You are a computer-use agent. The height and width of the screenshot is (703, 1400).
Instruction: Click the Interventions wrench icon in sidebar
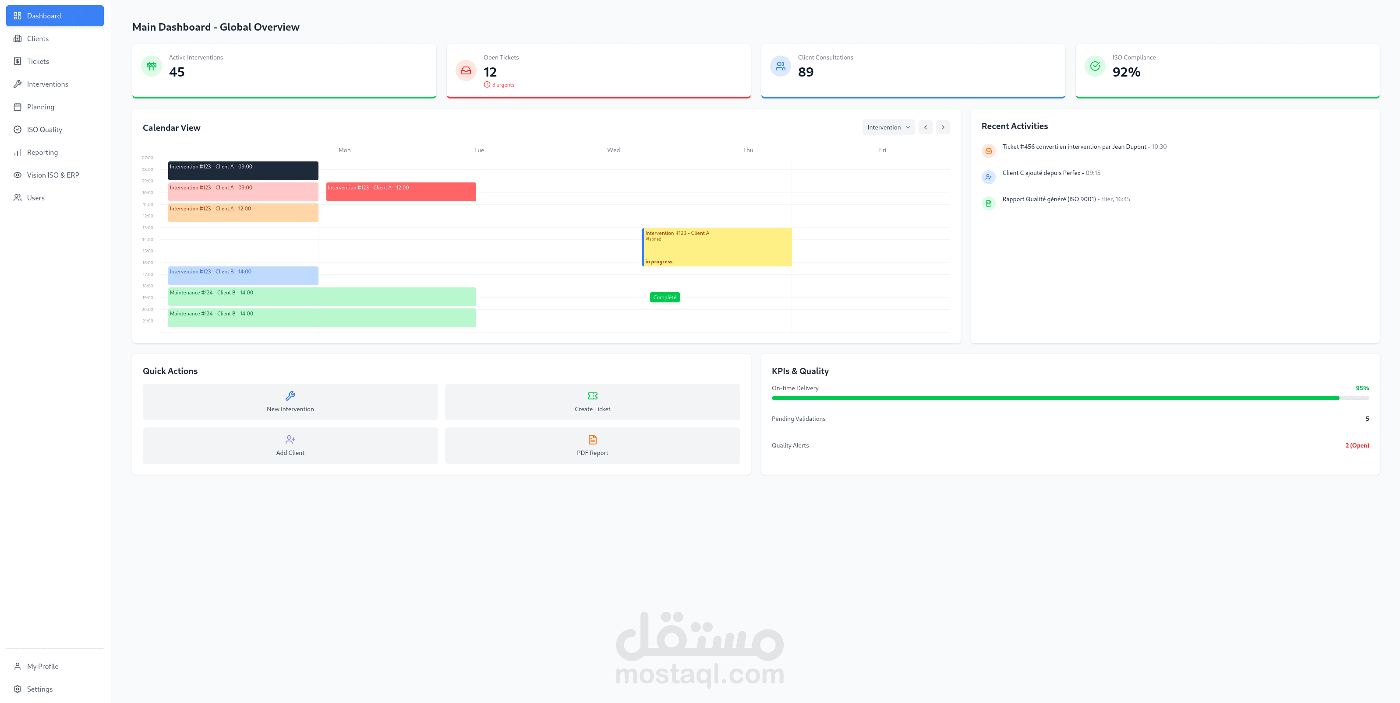click(18, 84)
